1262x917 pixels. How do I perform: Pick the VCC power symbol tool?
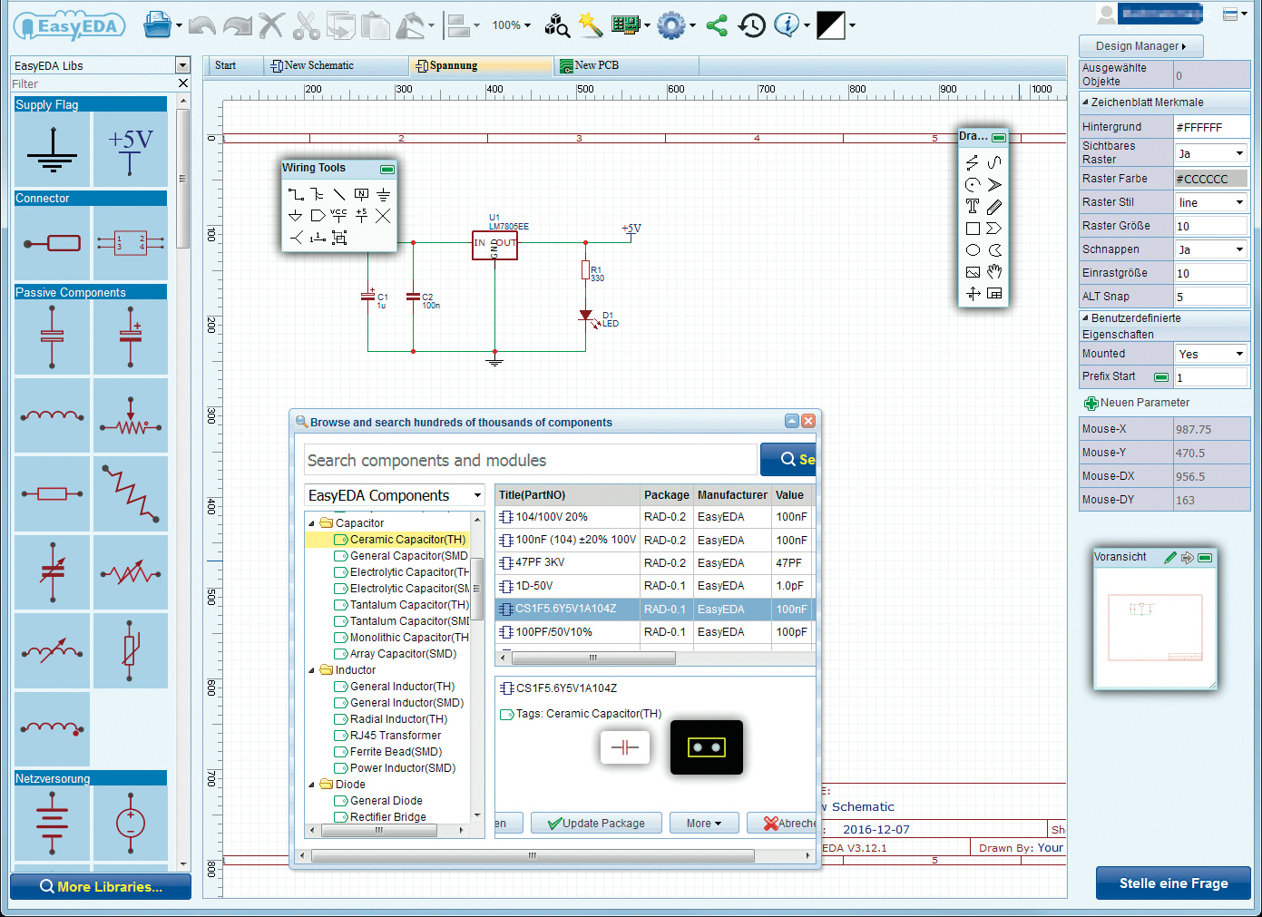(x=338, y=216)
